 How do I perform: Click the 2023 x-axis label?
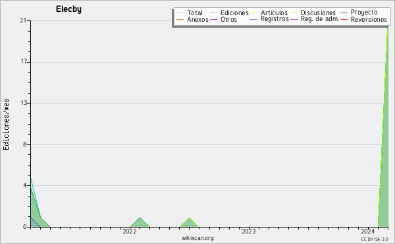click(x=249, y=231)
